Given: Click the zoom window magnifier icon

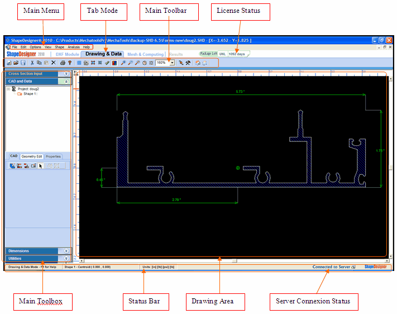Looking at the screenshot, I should [x=137, y=63].
